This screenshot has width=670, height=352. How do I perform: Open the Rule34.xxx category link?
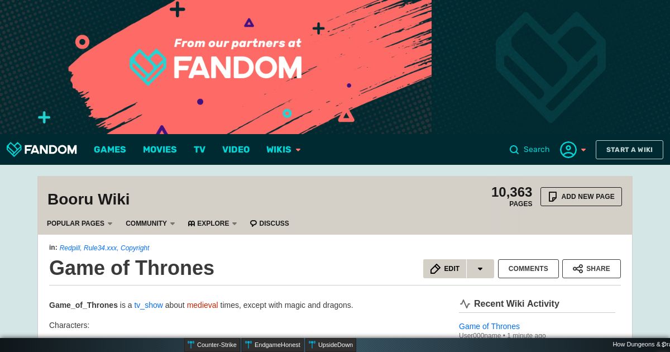point(100,248)
